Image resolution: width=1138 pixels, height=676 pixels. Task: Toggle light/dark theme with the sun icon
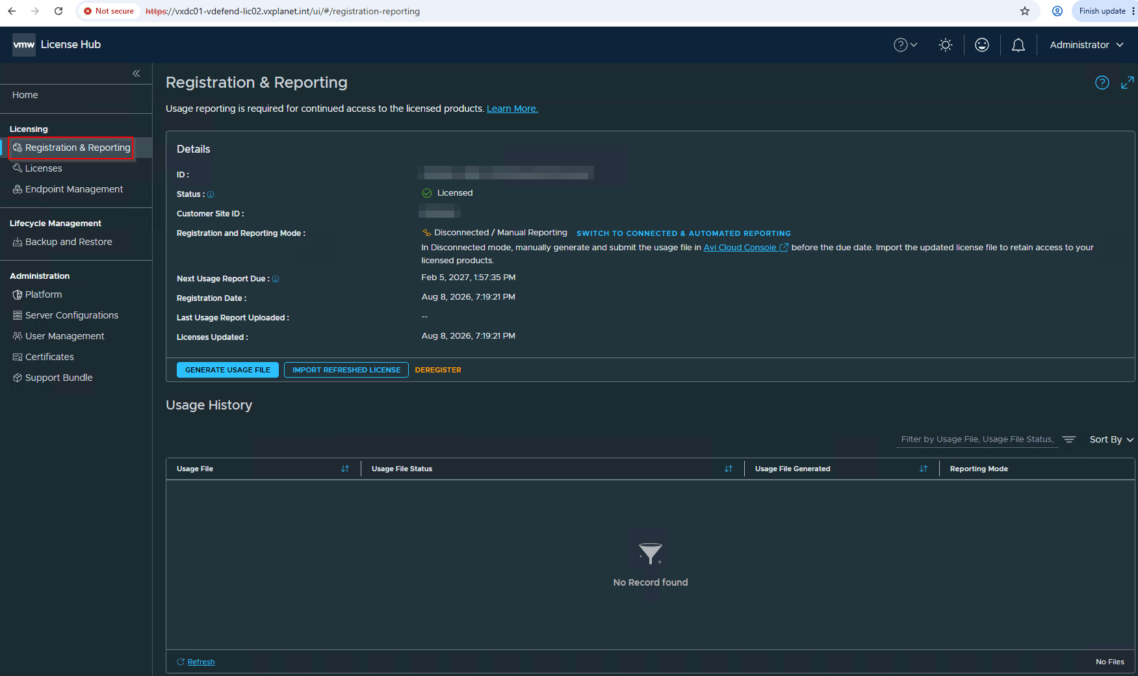point(946,45)
